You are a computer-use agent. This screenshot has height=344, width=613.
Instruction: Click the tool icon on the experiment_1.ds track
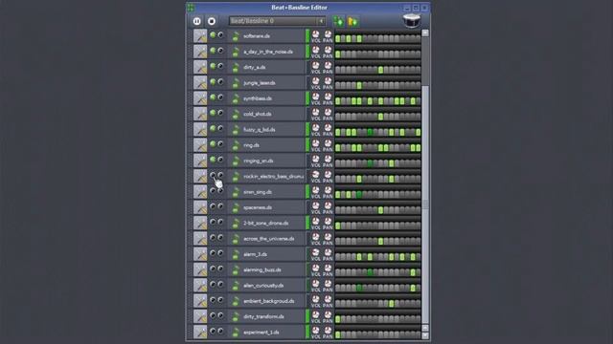point(200,333)
